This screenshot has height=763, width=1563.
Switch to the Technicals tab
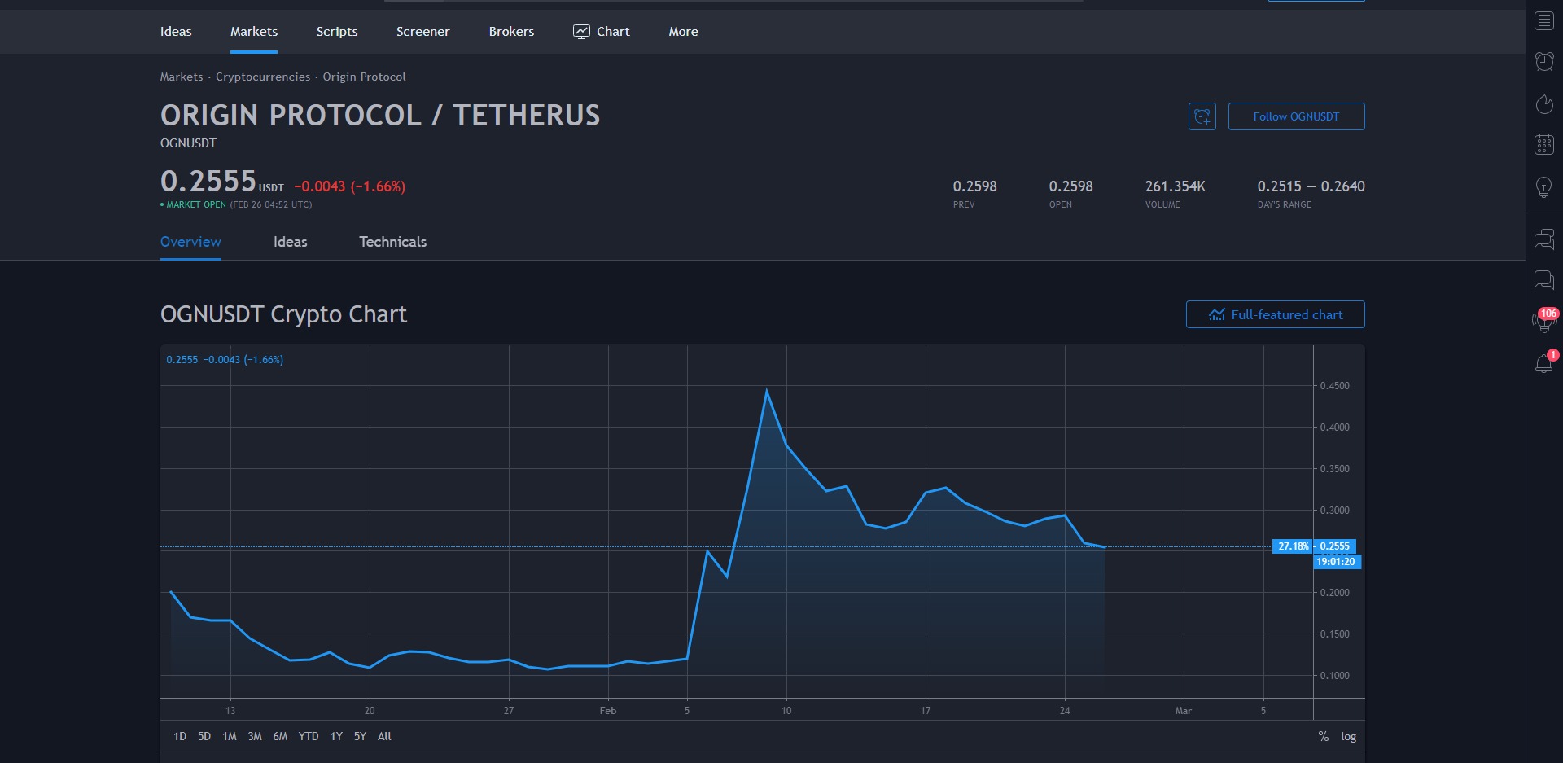[x=392, y=242]
